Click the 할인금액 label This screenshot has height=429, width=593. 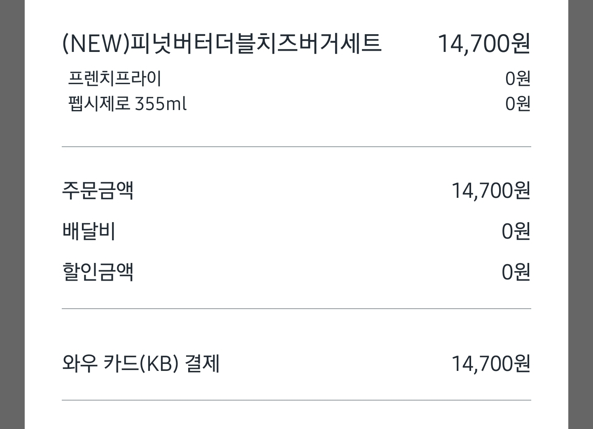pos(98,272)
